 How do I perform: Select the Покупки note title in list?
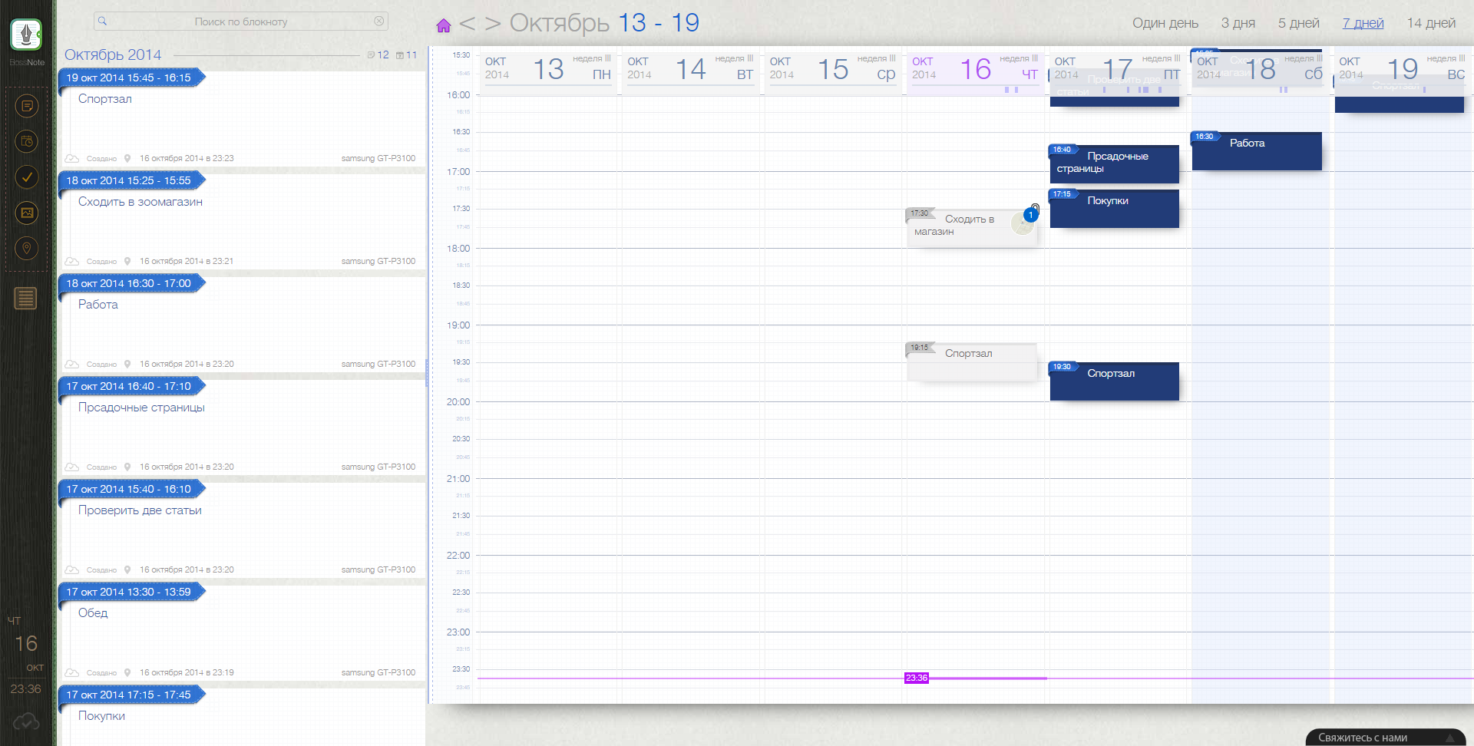101,716
